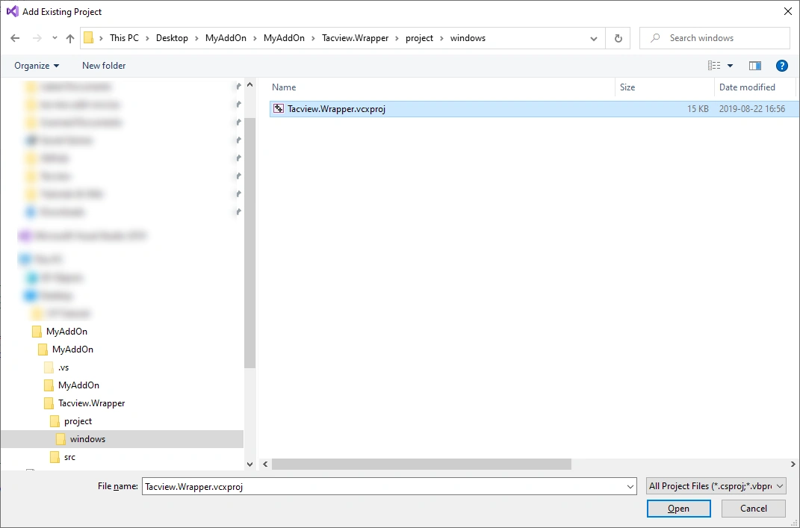Select the src folder in tree
The image size is (800, 528).
coord(70,457)
